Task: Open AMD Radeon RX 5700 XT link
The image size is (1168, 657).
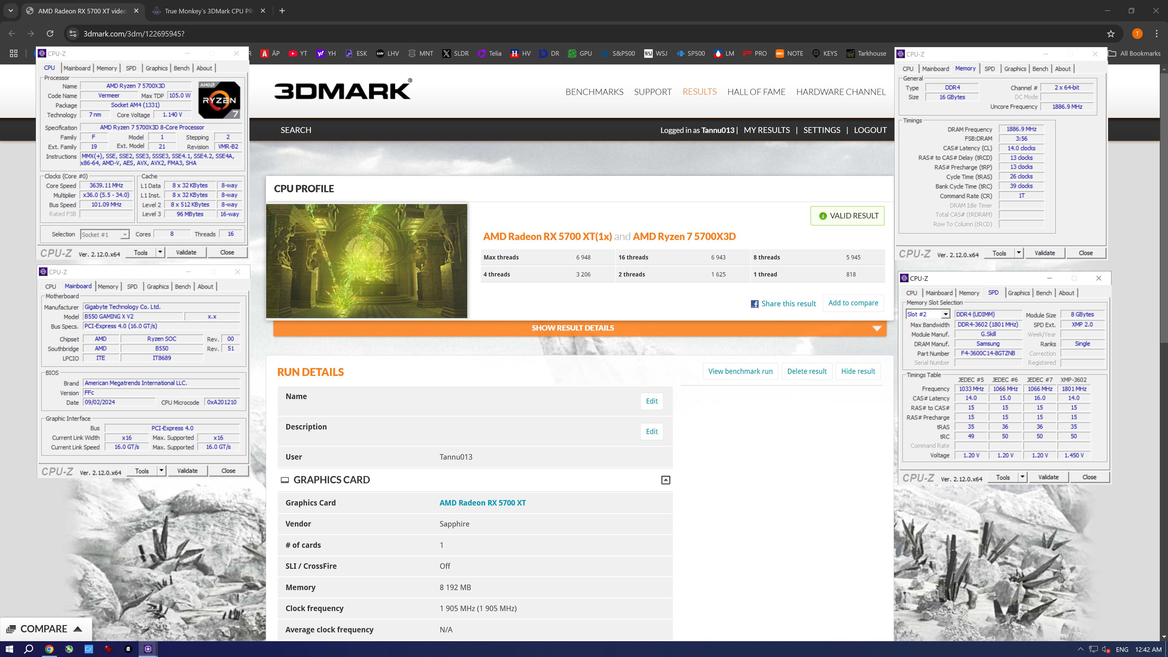Action: tap(482, 503)
